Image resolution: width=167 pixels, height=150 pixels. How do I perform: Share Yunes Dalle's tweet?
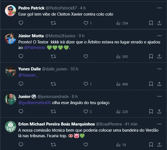pos(160,84)
